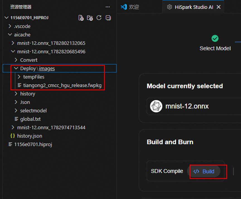
Task: Collapse the aicache folder
Action: [10, 35]
